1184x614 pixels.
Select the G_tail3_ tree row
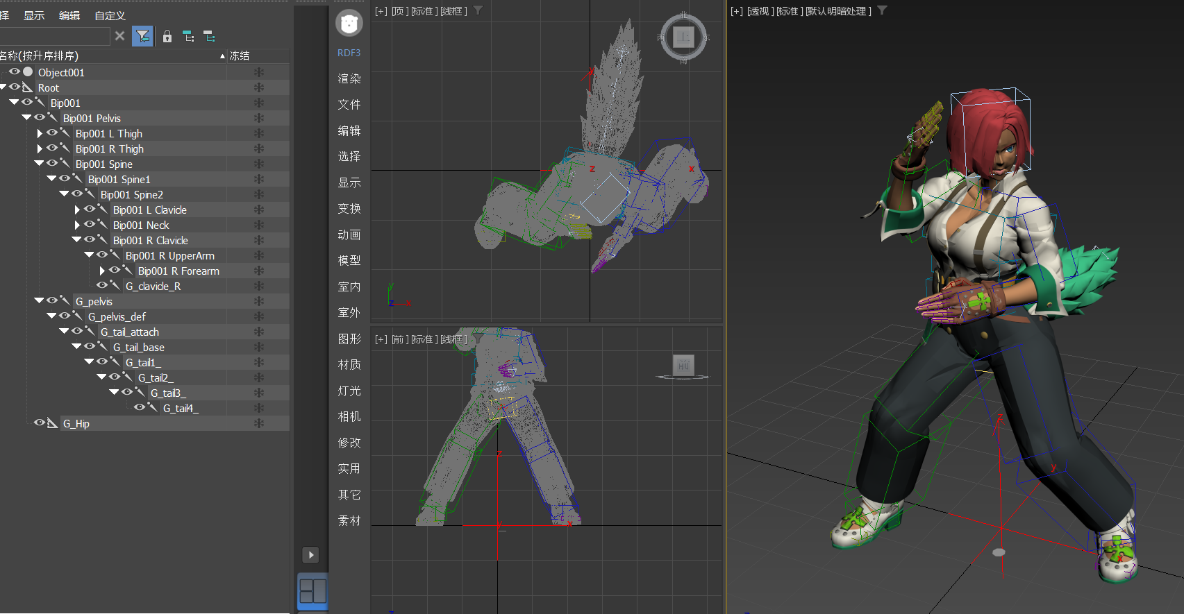coord(168,393)
